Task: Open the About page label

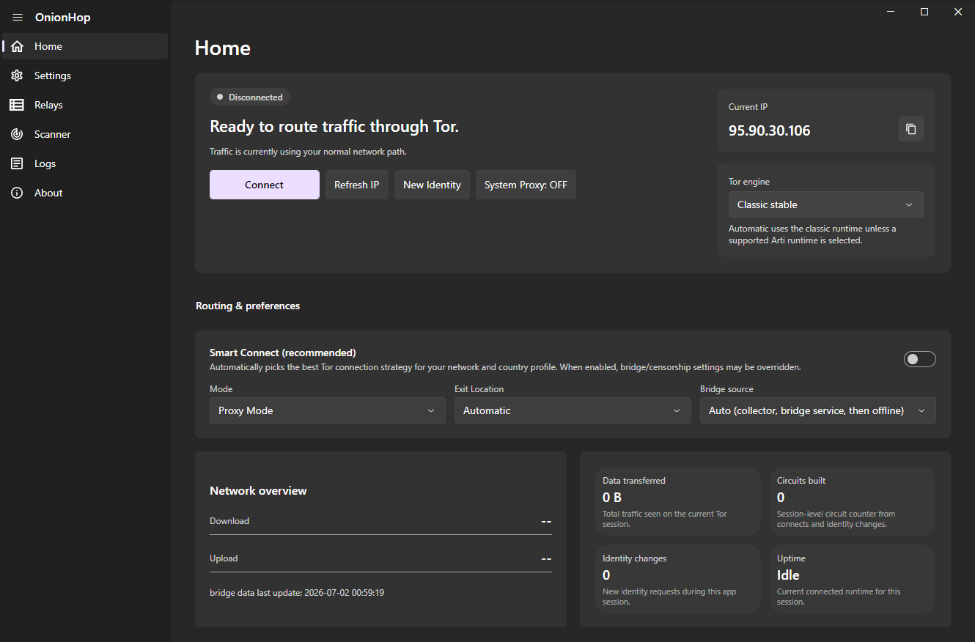Action: point(48,193)
